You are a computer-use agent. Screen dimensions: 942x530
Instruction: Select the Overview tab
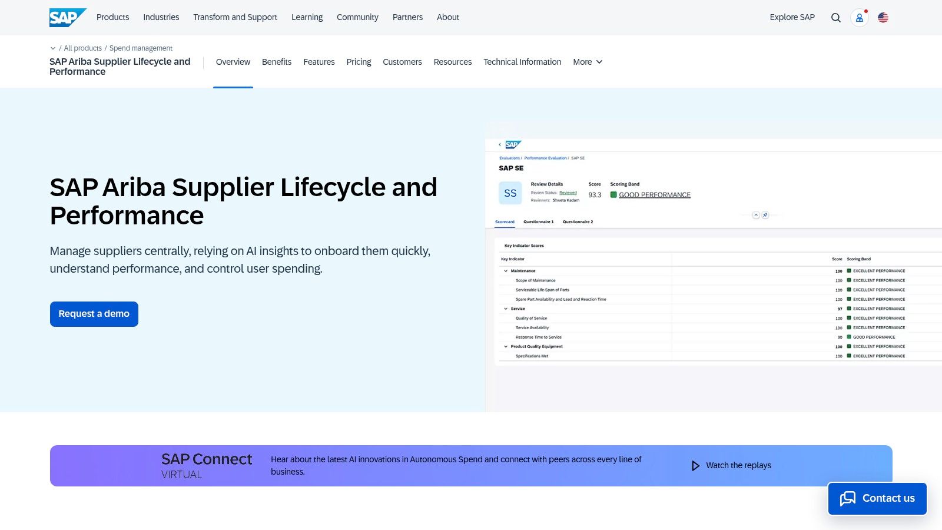click(x=233, y=62)
